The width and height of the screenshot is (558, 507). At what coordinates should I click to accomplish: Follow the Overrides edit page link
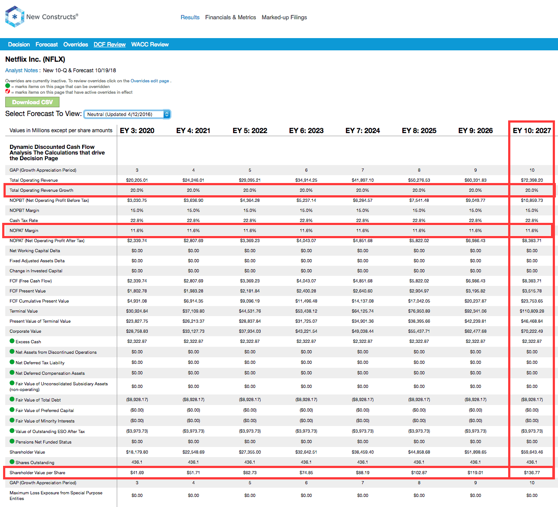click(150, 81)
